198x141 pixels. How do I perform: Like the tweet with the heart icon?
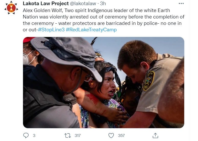(111, 135)
